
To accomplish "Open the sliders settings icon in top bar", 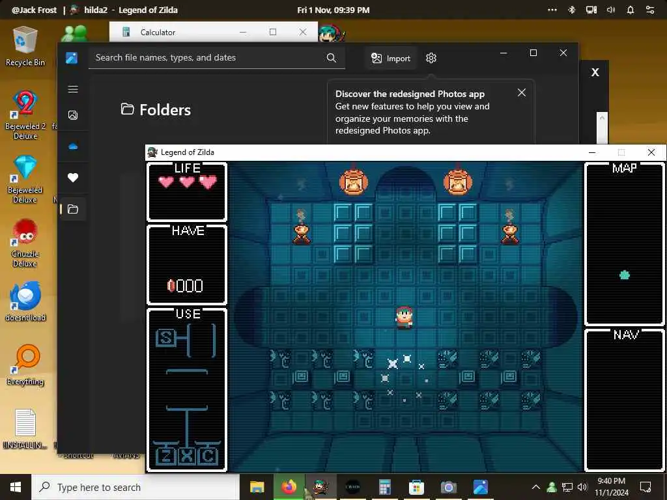I will click(650, 10).
